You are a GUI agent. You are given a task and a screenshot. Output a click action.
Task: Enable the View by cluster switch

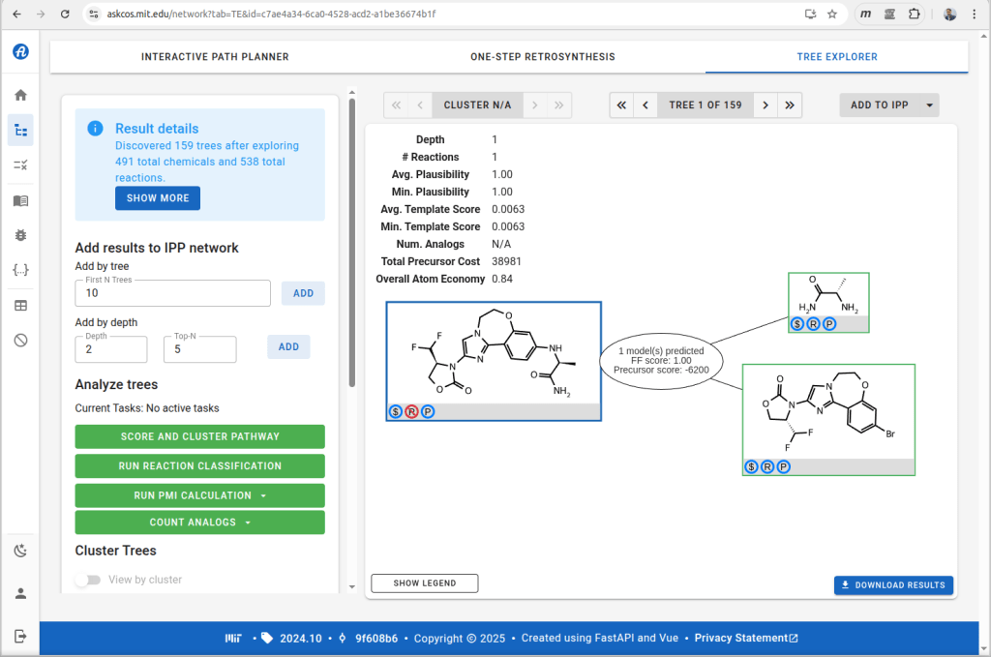click(x=88, y=580)
